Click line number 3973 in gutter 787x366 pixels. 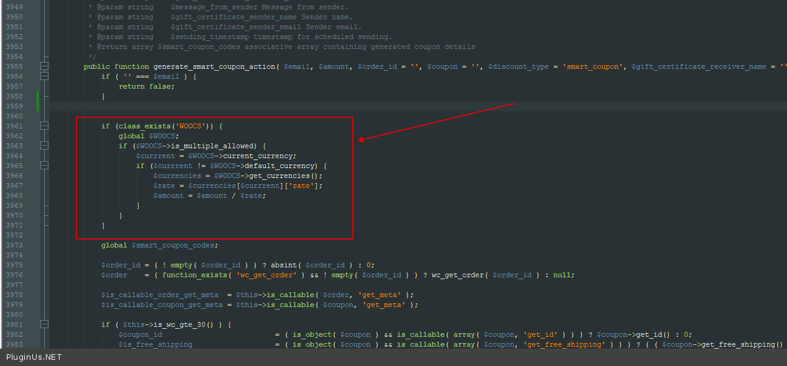click(14, 245)
